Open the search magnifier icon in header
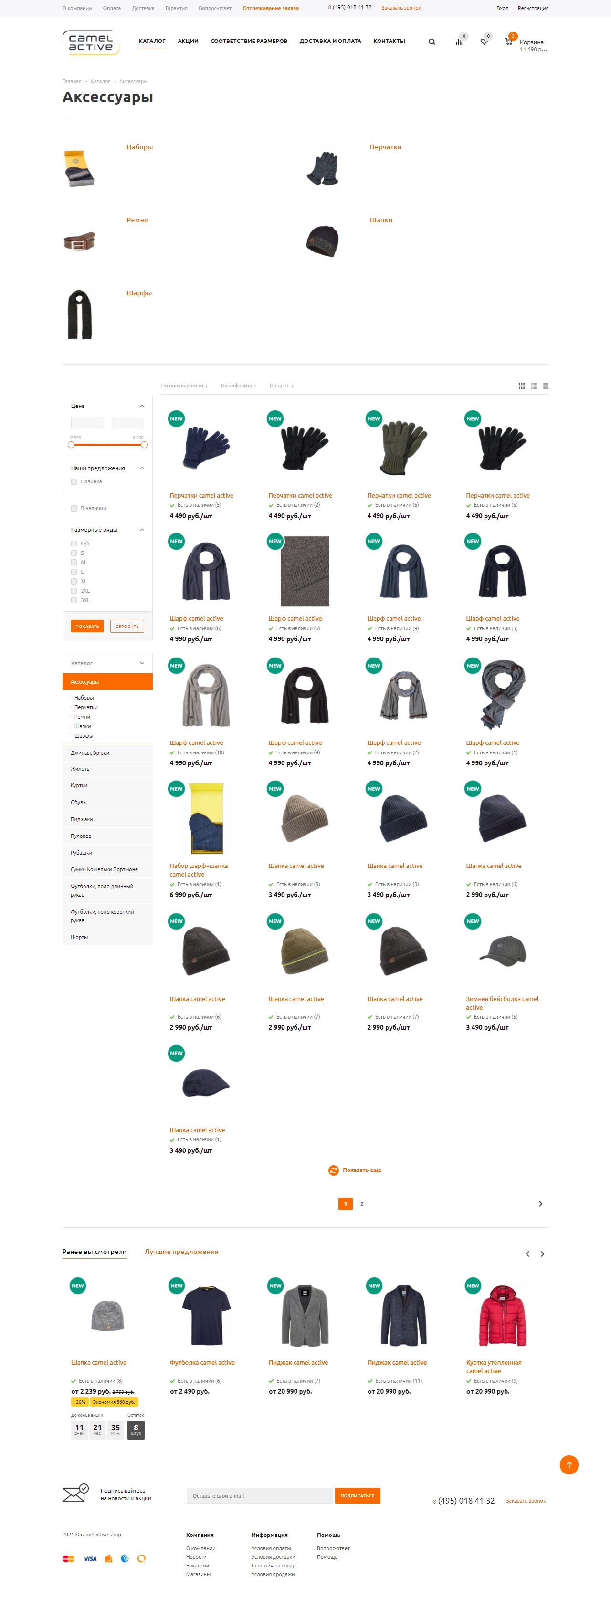 [432, 42]
